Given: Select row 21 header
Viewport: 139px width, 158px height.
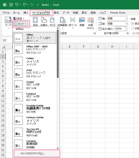Looking at the screenshot, I should click(x=3, y=150).
